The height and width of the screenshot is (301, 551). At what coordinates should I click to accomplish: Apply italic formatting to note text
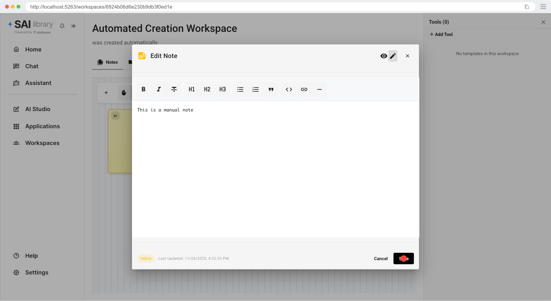click(159, 89)
